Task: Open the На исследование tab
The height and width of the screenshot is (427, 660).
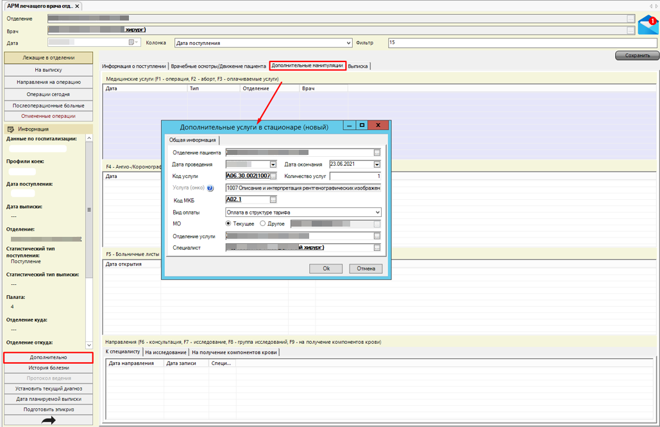Action: tap(166, 352)
